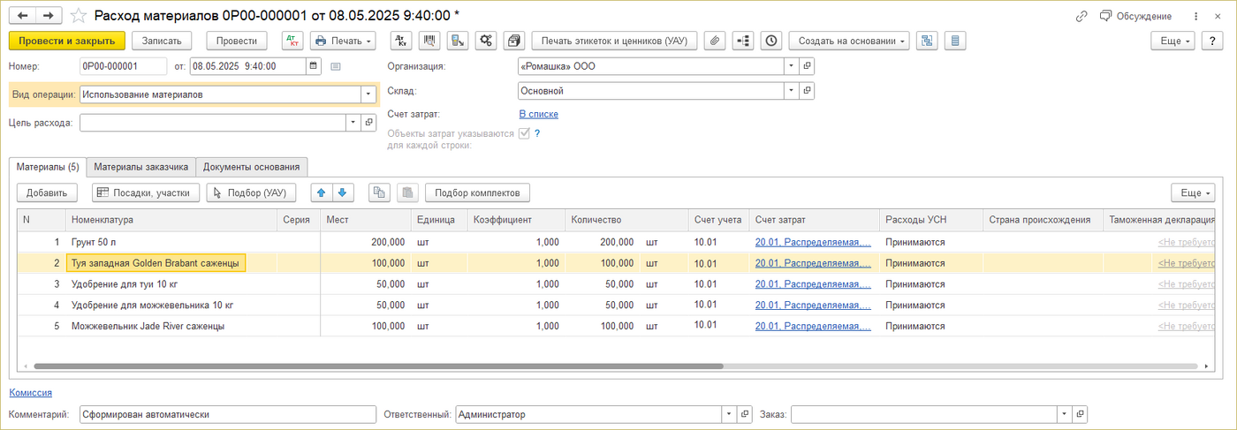Move row up with blue arrow
Image resolution: width=1237 pixels, height=430 pixels.
point(322,192)
